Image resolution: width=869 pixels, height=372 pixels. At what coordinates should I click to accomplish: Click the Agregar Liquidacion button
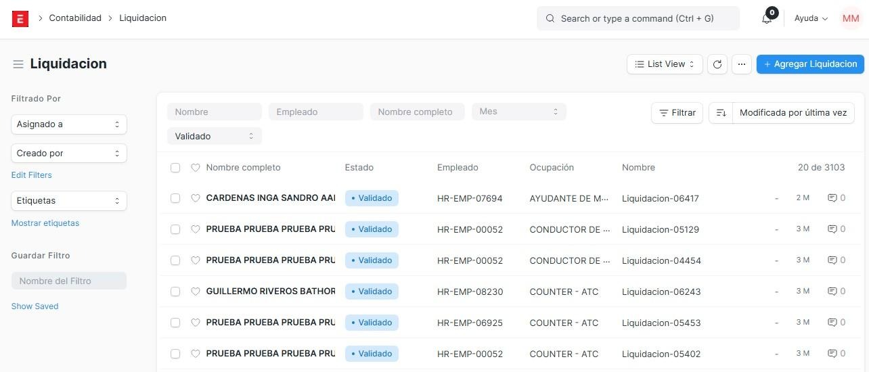tap(809, 64)
